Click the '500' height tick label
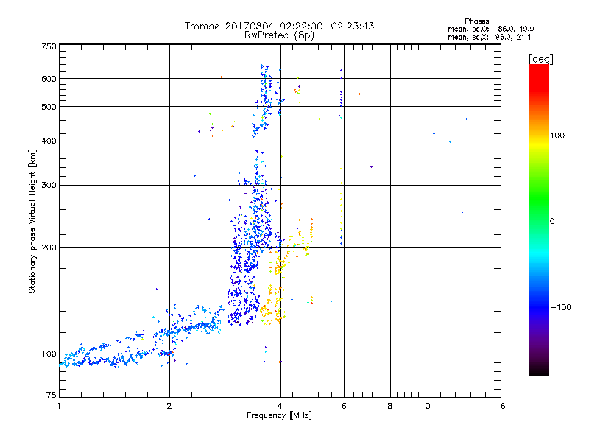 pyautogui.click(x=49, y=107)
